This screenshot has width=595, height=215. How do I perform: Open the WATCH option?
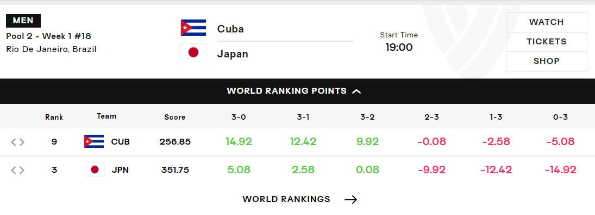[547, 22]
